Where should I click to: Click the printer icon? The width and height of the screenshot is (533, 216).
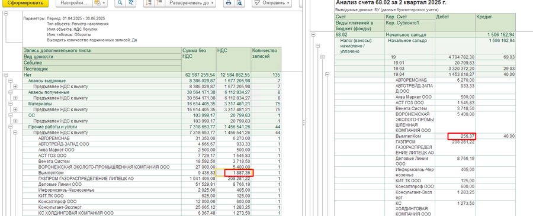click(229, 3)
